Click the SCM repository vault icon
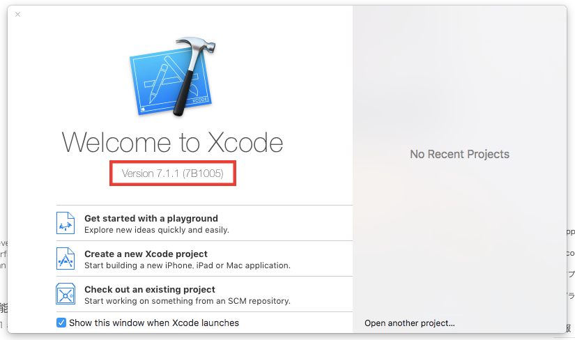 coord(66,294)
